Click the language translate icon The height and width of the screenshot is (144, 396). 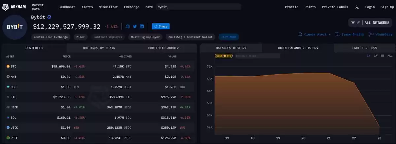click(x=357, y=7)
